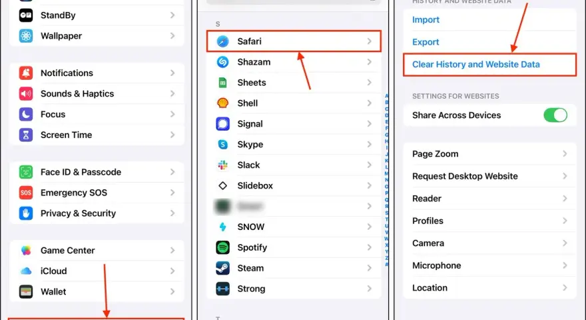The width and height of the screenshot is (586, 320).
Task: Tap the iCloud cloud icon
Action: (26, 271)
